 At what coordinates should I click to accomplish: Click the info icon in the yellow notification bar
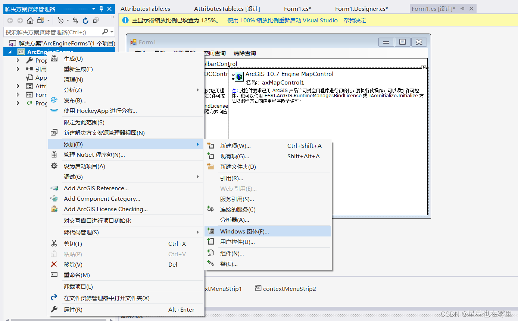(x=125, y=20)
